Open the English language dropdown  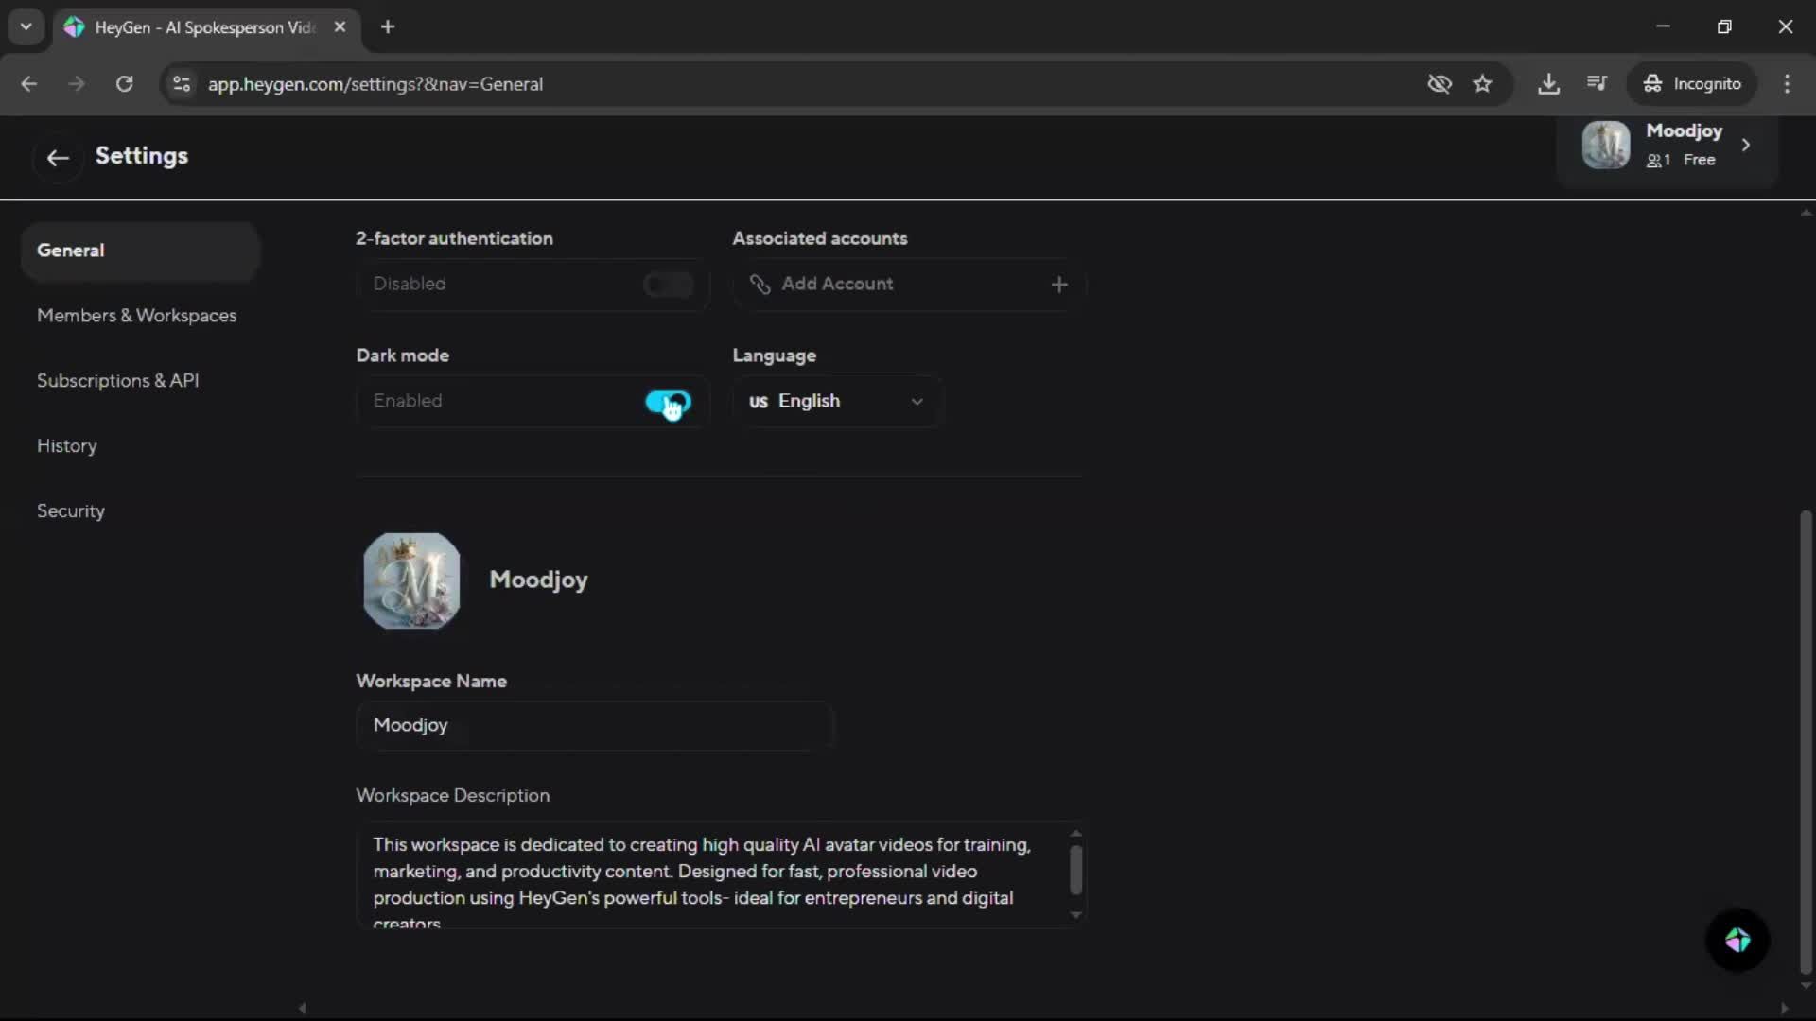tap(836, 402)
